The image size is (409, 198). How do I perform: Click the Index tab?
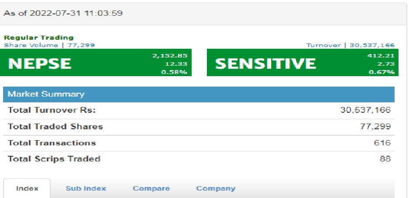click(x=27, y=188)
